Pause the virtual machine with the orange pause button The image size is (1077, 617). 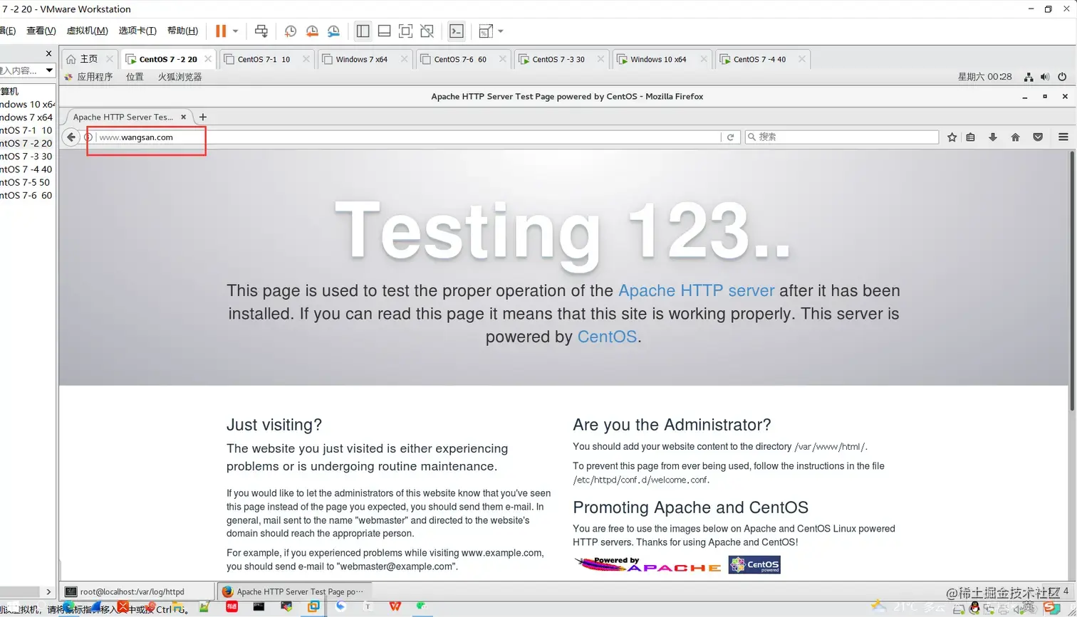pos(221,31)
